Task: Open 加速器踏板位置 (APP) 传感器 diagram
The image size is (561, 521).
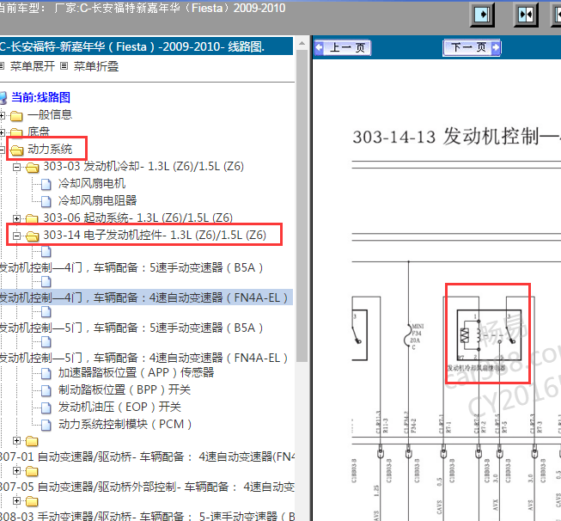Action: (x=137, y=372)
